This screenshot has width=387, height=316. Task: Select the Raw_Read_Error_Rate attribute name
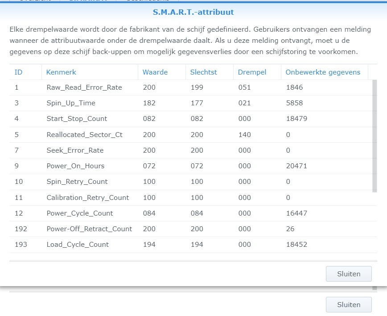coord(84,87)
